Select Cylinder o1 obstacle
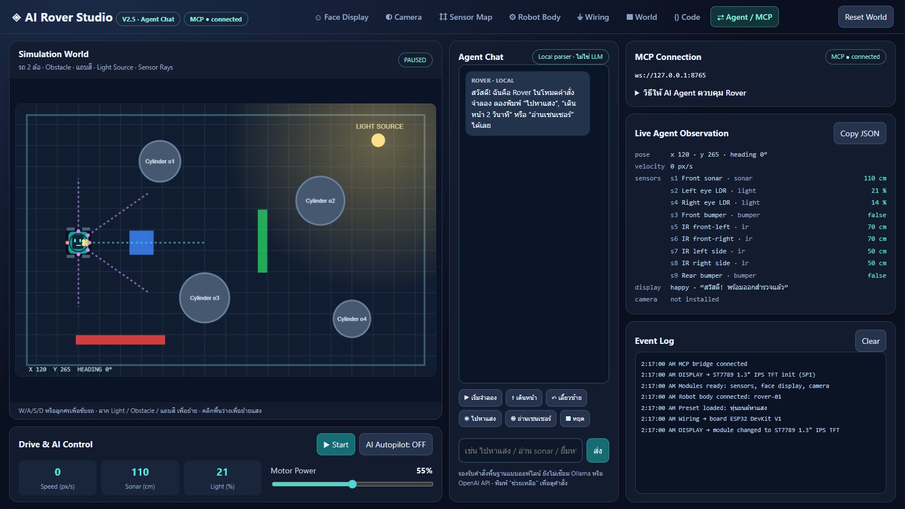Image resolution: width=905 pixels, height=509 pixels. tap(160, 161)
